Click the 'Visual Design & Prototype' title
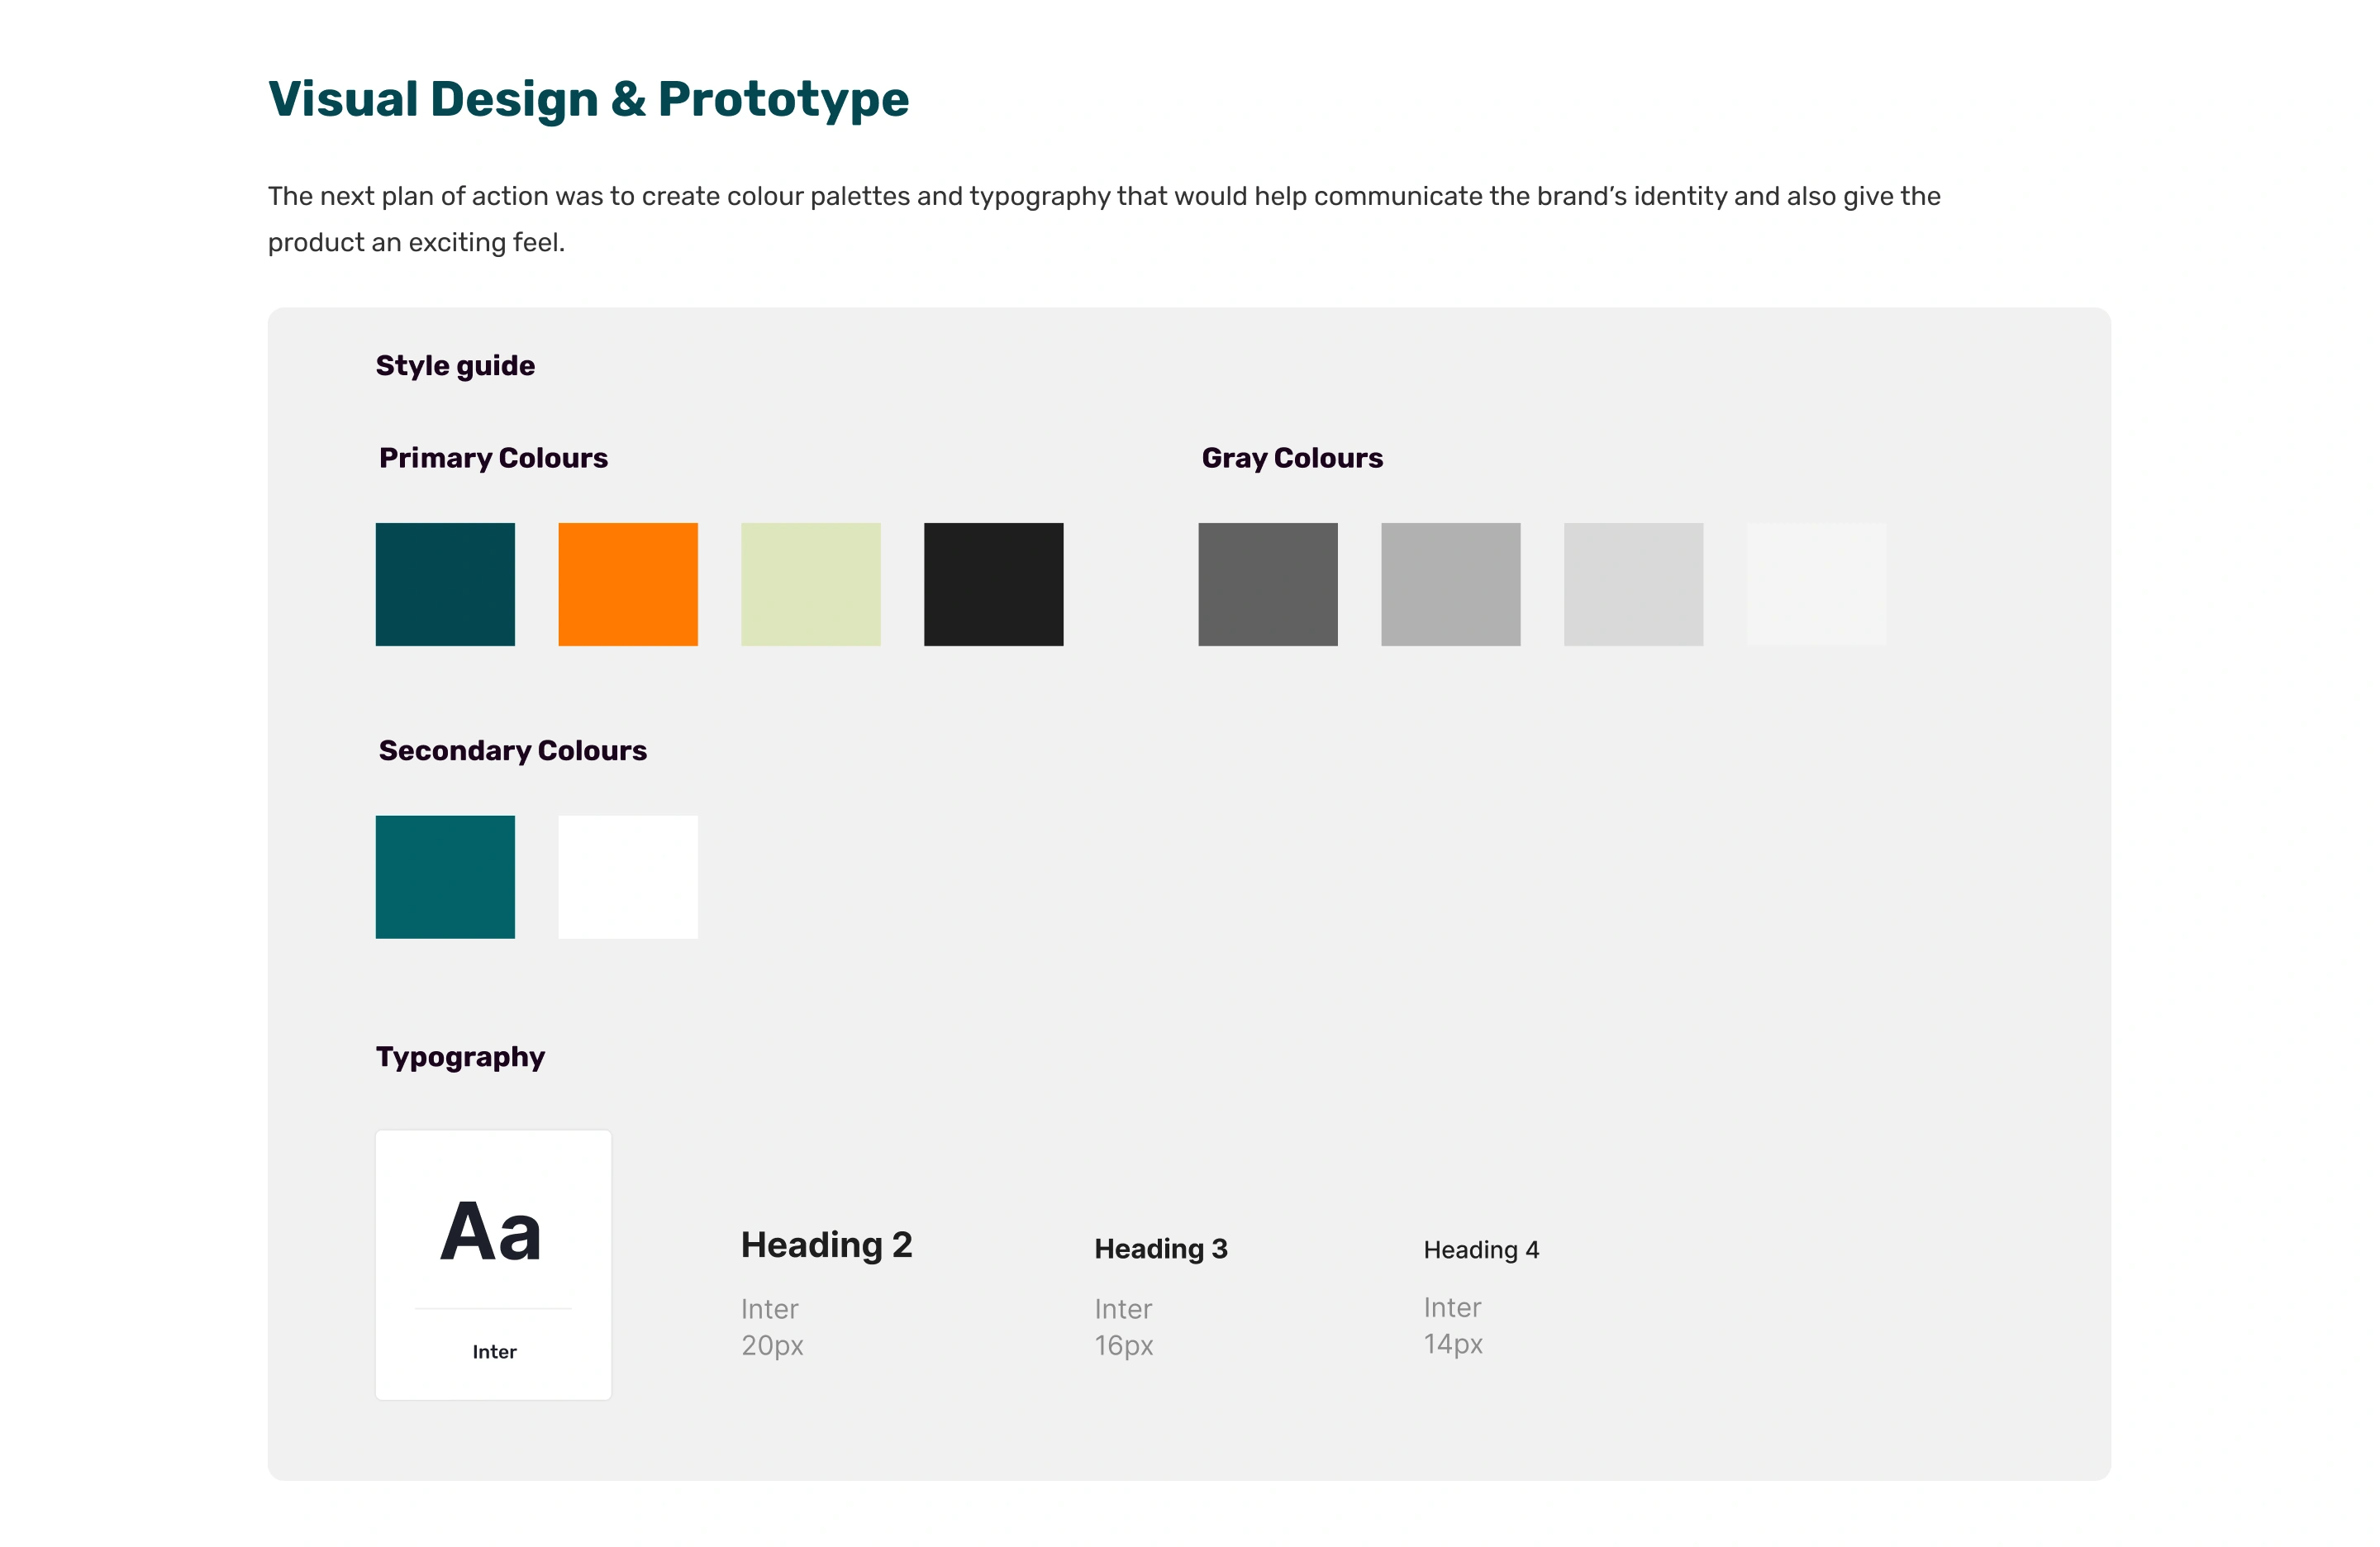This screenshot has height=1547, width=2380. [588, 99]
